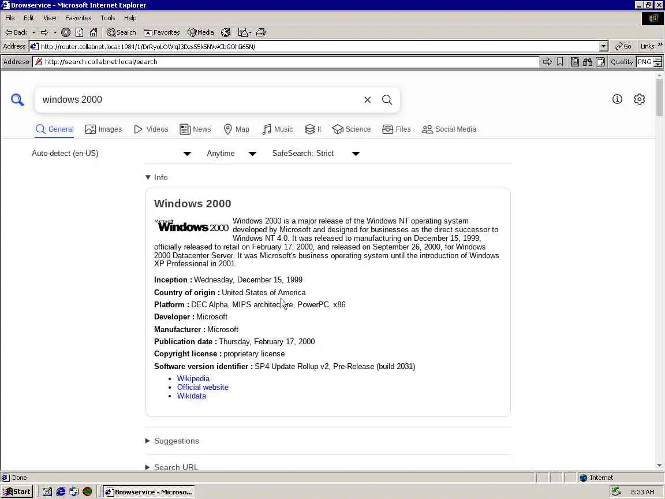Image resolution: width=665 pixels, height=499 pixels.
Task: Open the SafeSearch Strict dropdown
Action: coord(316,154)
